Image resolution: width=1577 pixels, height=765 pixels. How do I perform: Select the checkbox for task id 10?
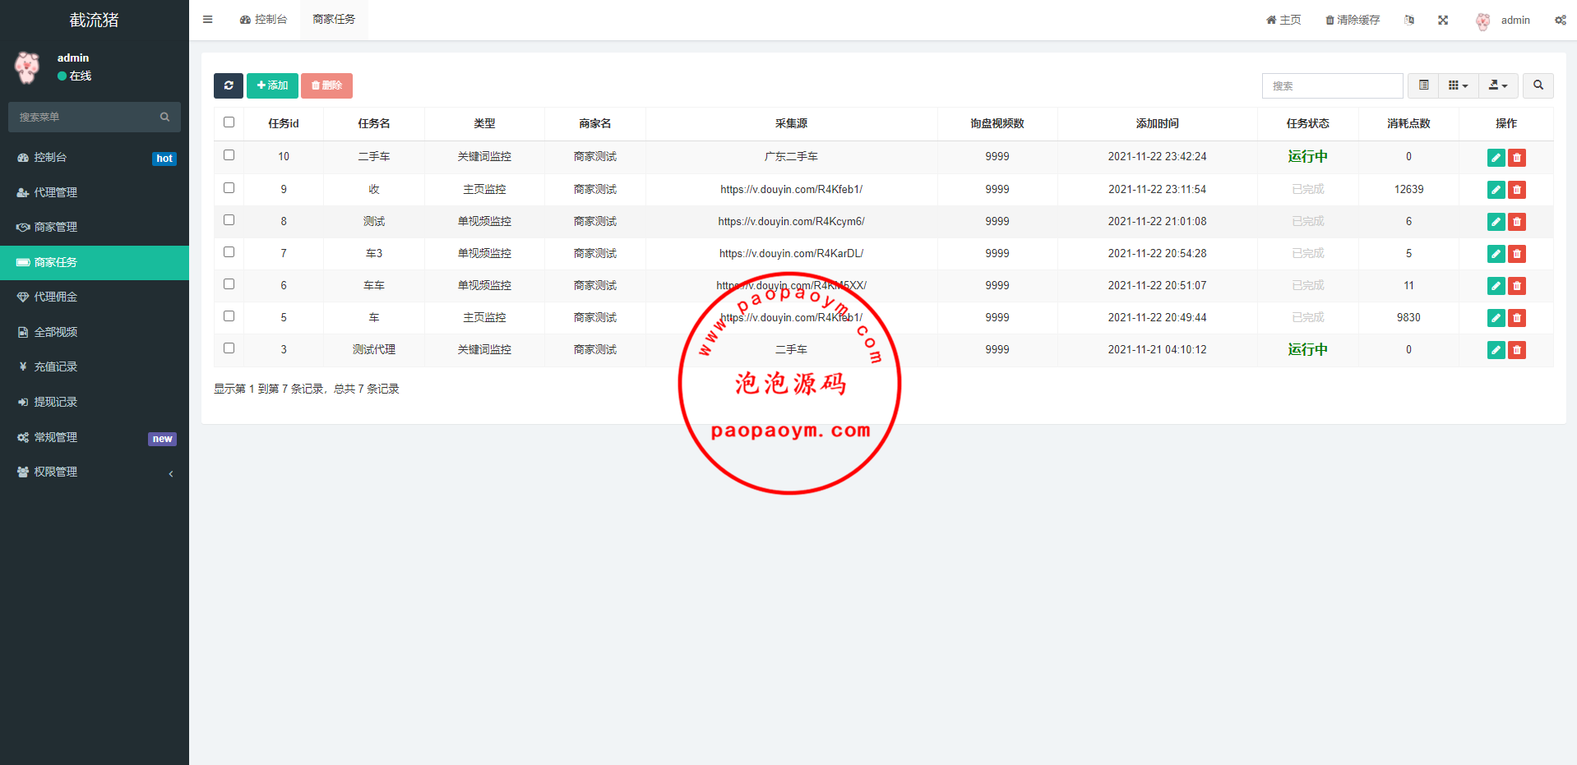click(229, 155)
